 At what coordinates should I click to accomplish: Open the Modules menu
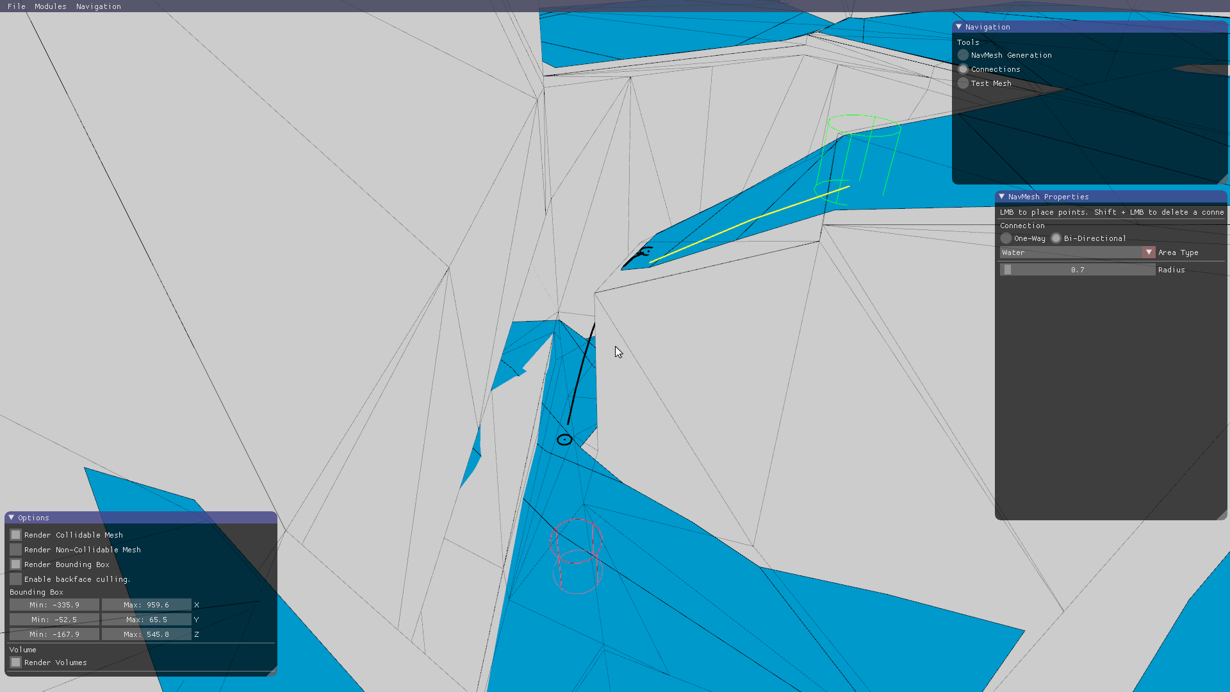[x=51, y=6]
